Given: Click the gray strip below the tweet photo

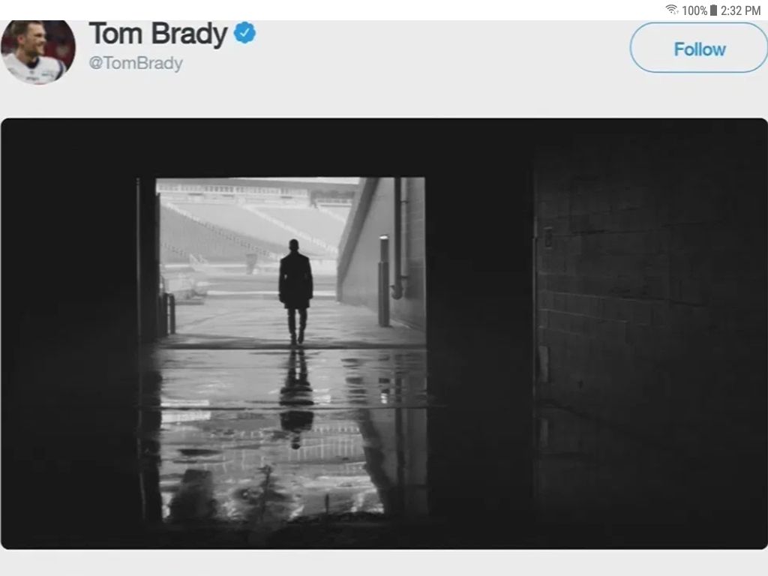Looking at the screenshot, I should (384, 562).
